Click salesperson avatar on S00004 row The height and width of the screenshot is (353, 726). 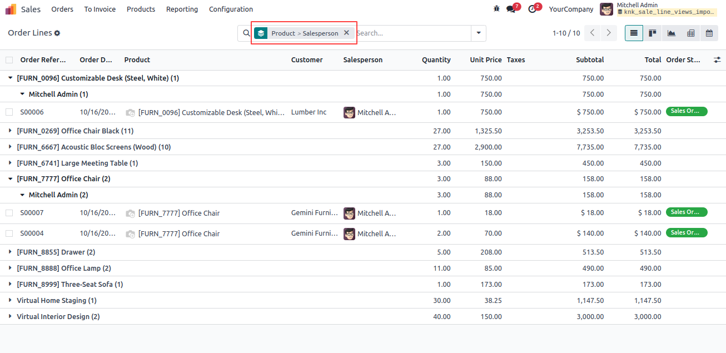tap(349, 233)
